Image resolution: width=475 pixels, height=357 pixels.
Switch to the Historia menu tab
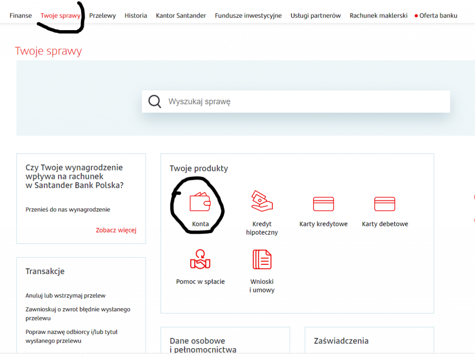tap(135, 16)
